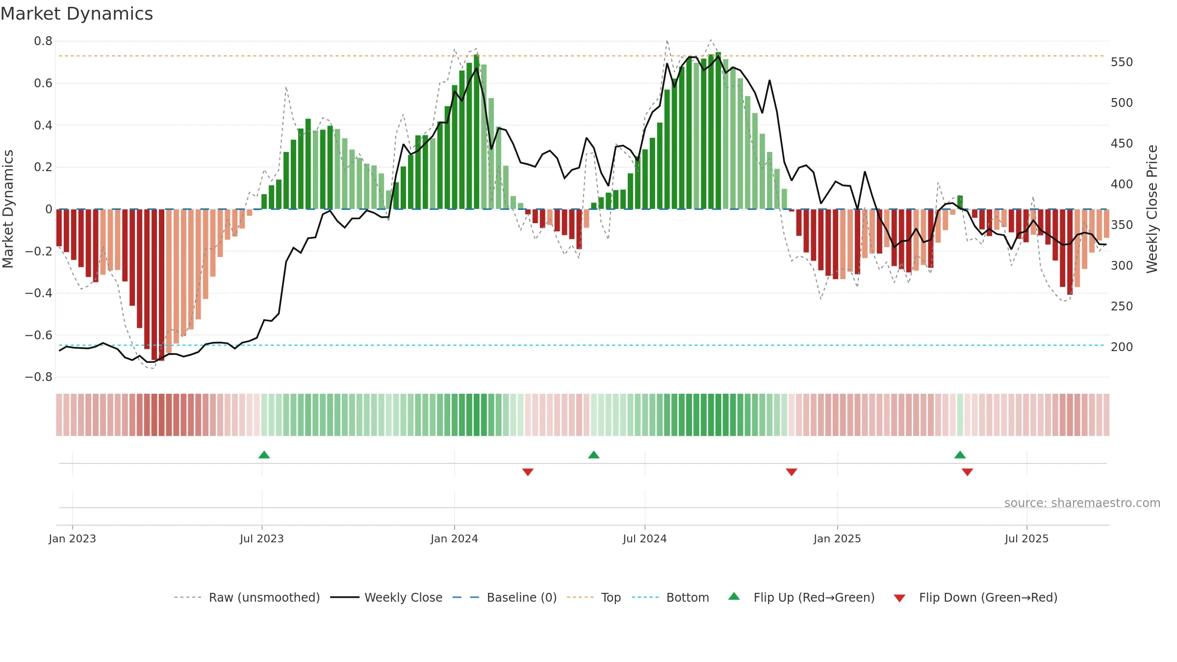Click the 550 price axis tick label
1177x662 pixels.
pos(1122,62)
